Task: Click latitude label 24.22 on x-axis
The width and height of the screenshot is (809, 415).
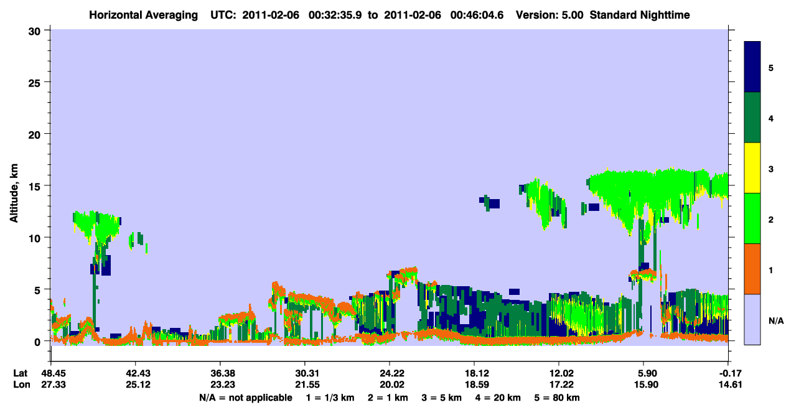Action: click(x=390, y=373)
